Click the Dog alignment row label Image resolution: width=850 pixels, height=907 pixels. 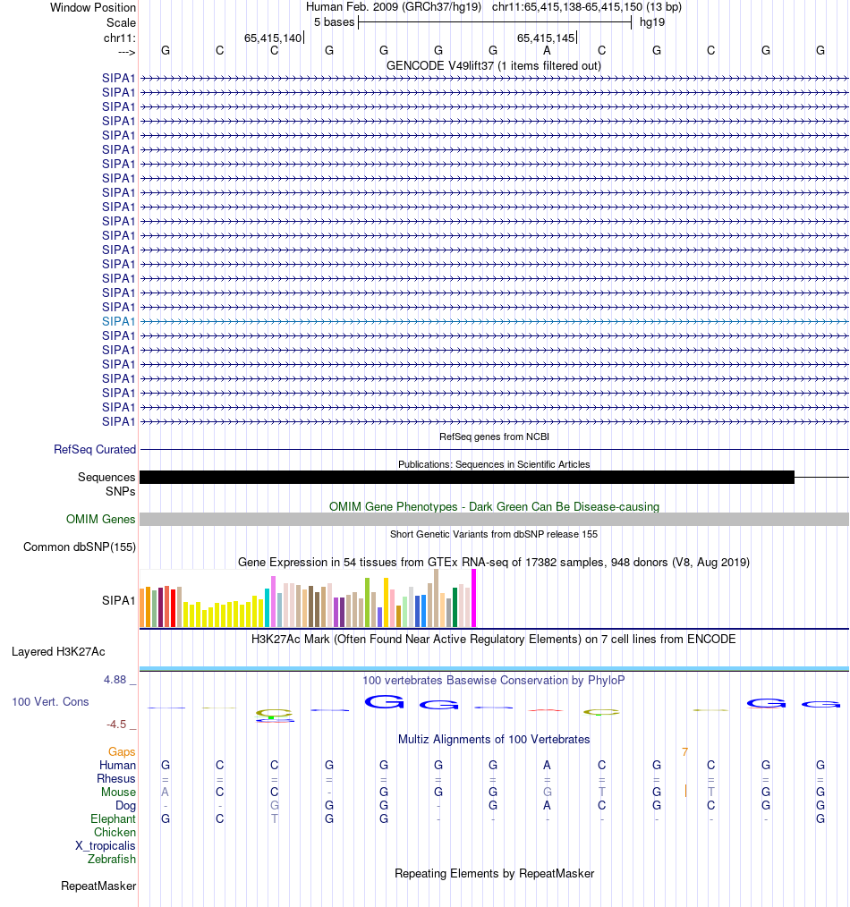[125, 806]
